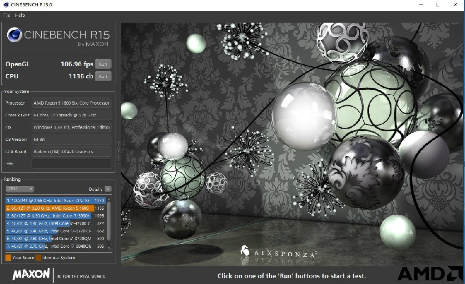465x284 pixels.
Task: Select ranking row 3 Intel Core i7-3930K
Action: [x=55, y=216]
